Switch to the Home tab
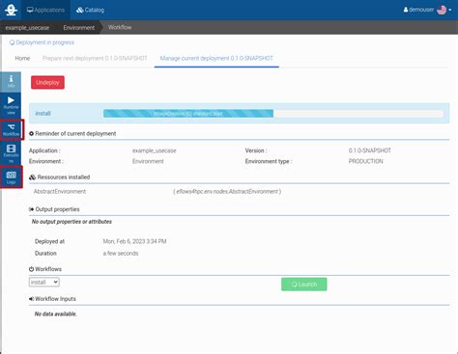Viewport: 458px width, 354px height. tap(22, 58)
